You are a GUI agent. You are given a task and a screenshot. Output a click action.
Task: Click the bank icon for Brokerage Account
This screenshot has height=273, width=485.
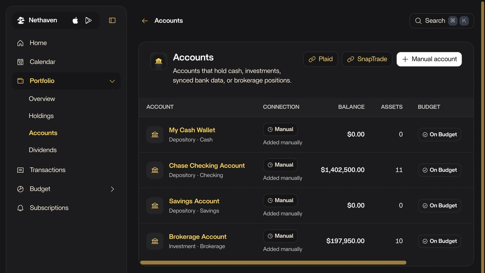click(x=155, y=241)
